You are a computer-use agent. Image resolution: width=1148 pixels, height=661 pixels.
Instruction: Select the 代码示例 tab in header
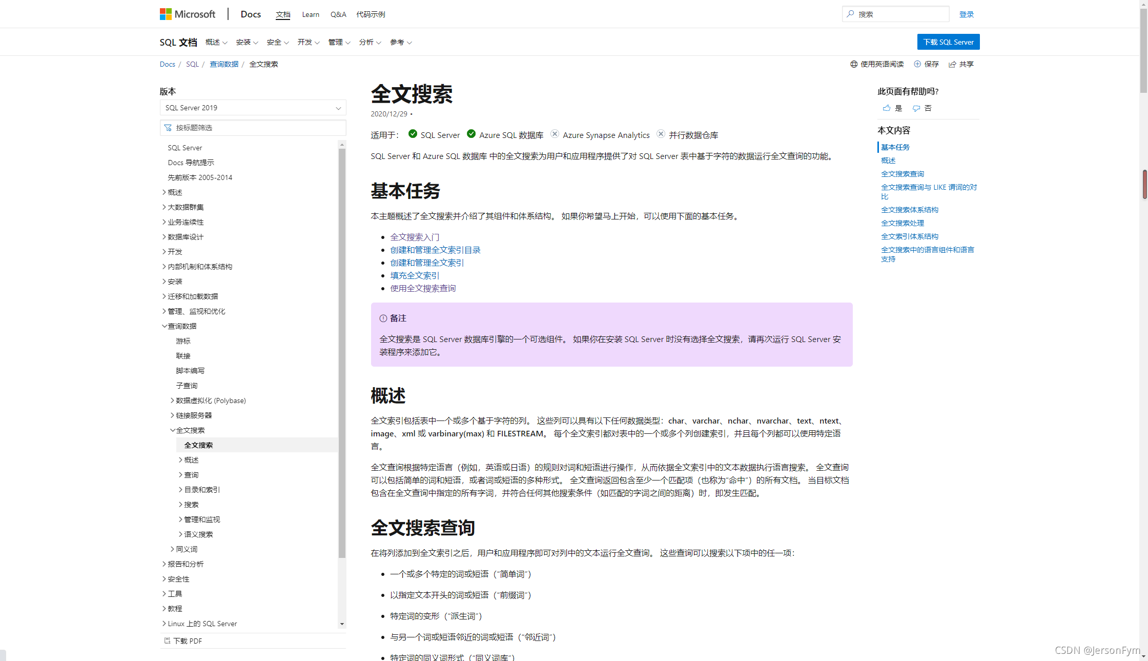(371, 14)
